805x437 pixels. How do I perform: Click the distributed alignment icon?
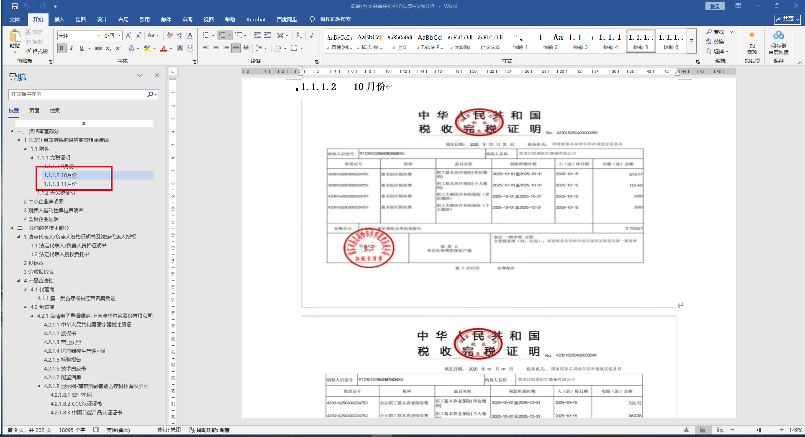(246, 48)
